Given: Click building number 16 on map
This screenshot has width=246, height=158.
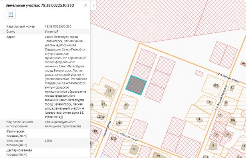Looking at the screenshot, I should 109,90.
